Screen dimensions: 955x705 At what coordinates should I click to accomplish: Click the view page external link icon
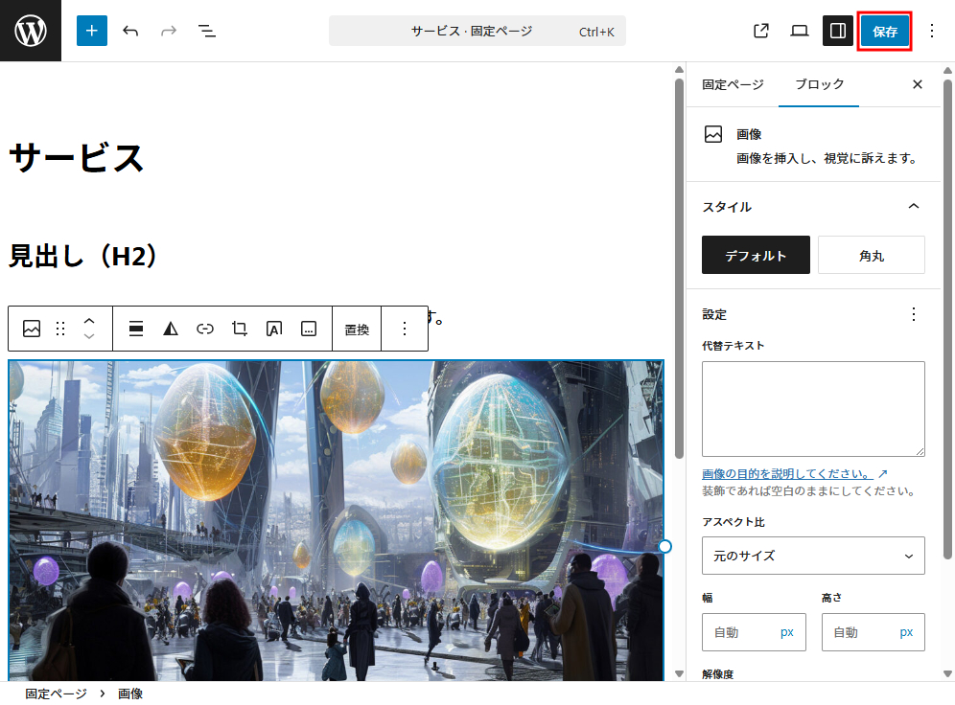[x=761, y=31]
